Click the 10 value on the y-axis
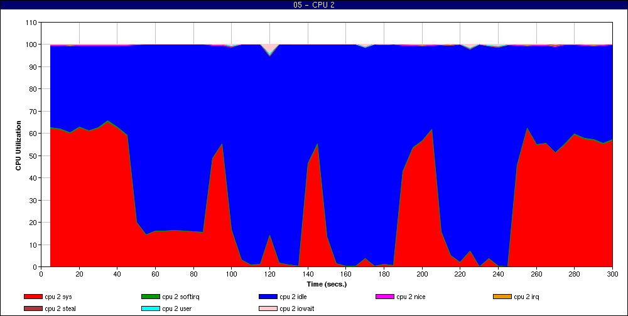The height and width of the screenshot is (316, 628). coord(34,245)
